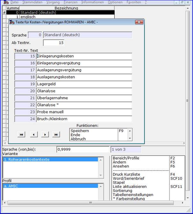Close the Texte für Kosten-/Vergütungen dialog

[139, 22]
